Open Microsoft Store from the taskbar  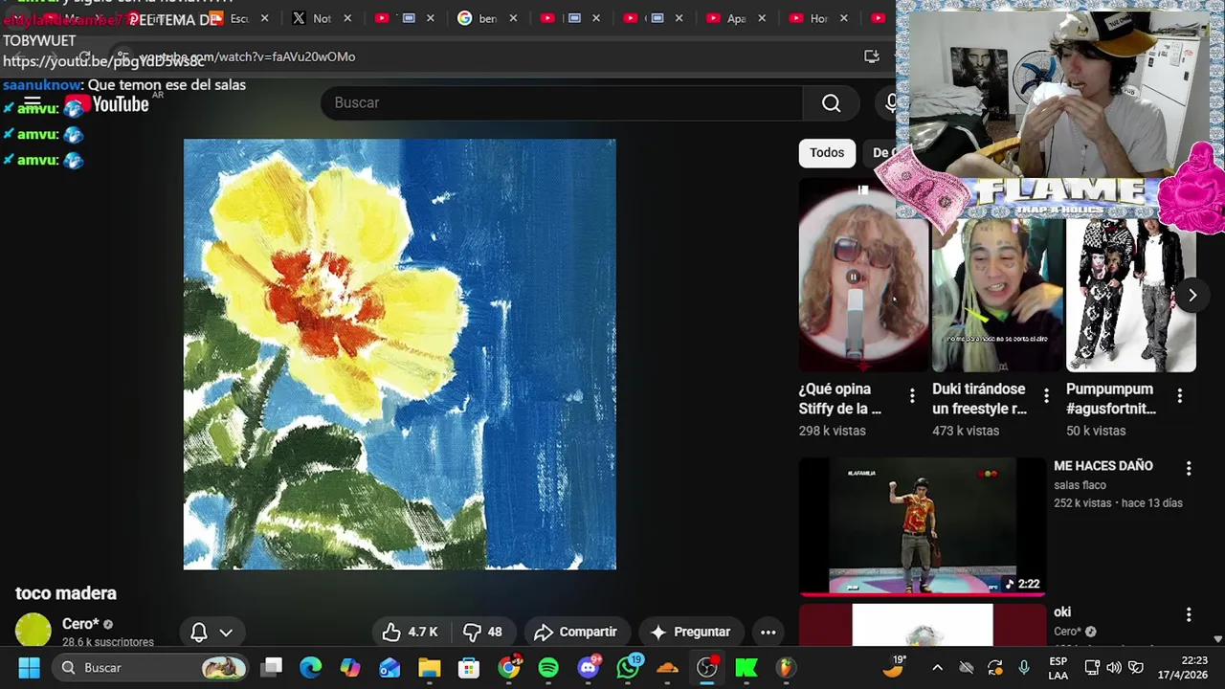pyautogui.click(x=468, y=667)
